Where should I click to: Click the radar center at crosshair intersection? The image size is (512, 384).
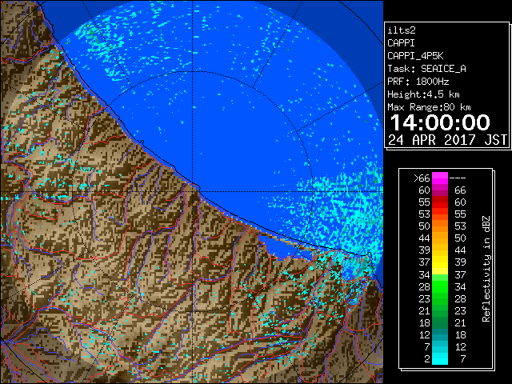[x=193, y=192]
